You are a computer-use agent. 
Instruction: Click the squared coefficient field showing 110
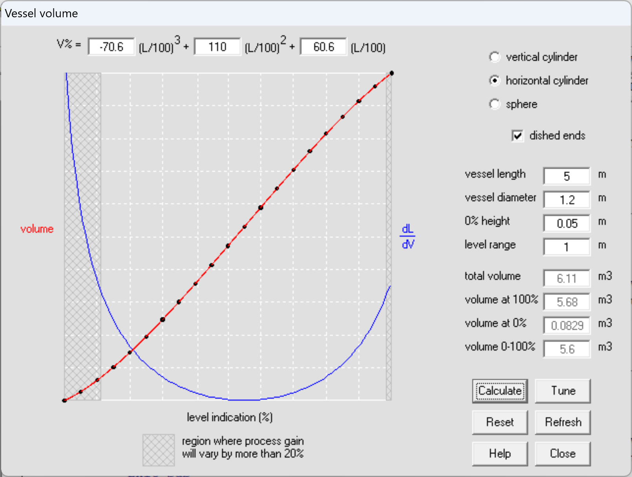[217, 47]
